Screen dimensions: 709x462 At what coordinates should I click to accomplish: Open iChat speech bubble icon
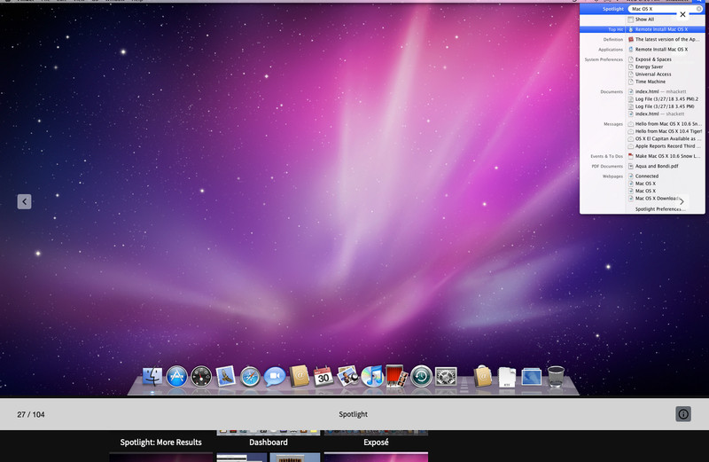click(x=275, y=377)
